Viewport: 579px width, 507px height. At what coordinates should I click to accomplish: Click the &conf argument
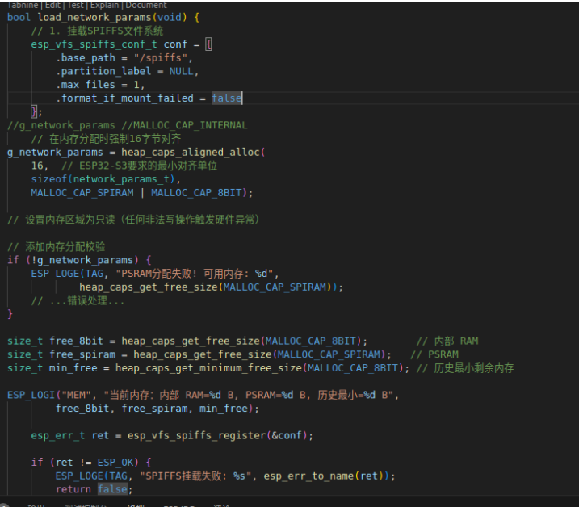pos(287,435)
